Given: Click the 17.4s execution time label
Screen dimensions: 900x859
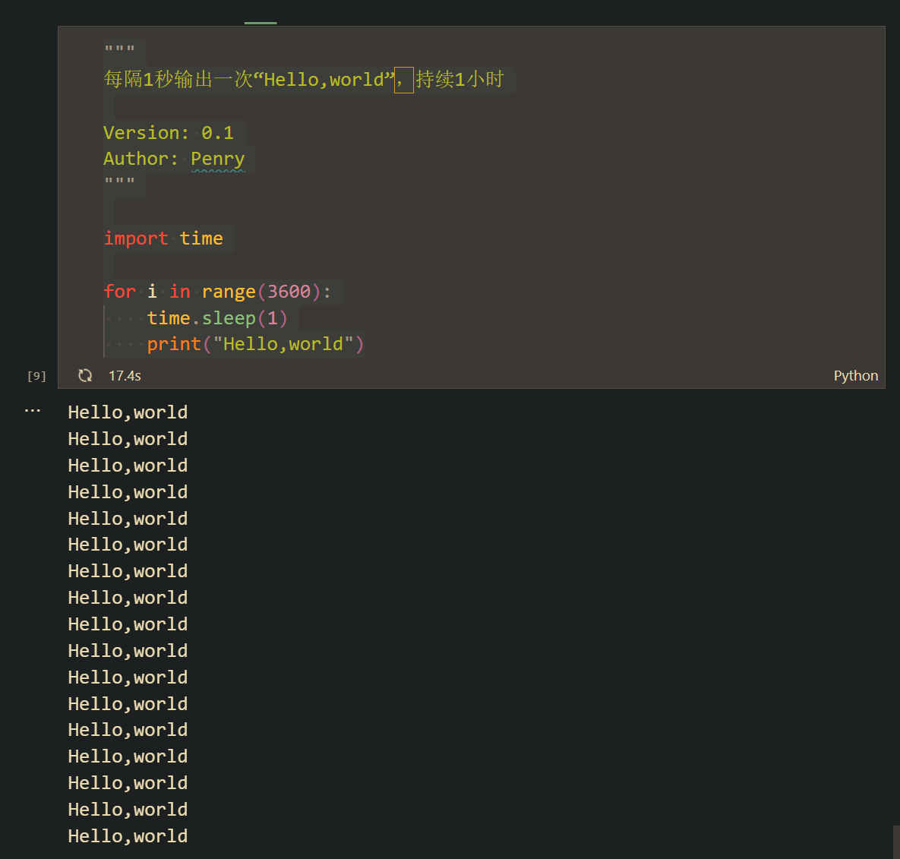Looking at the screenshot, I should [125, 375].
